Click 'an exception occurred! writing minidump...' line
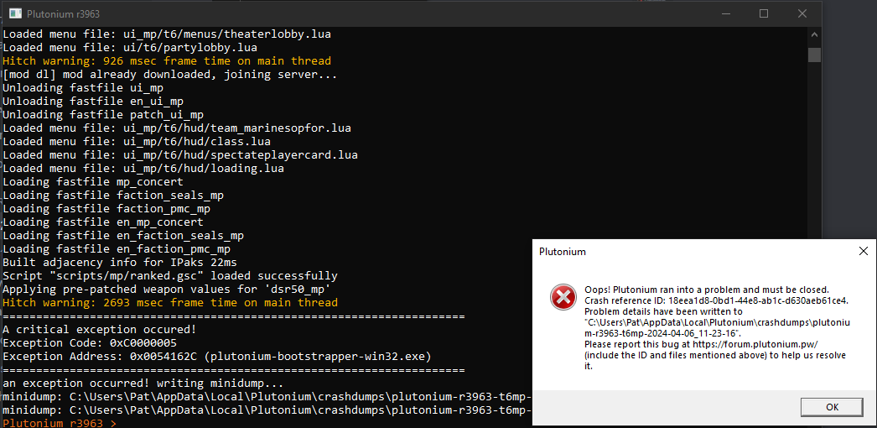 pos(143,384)
